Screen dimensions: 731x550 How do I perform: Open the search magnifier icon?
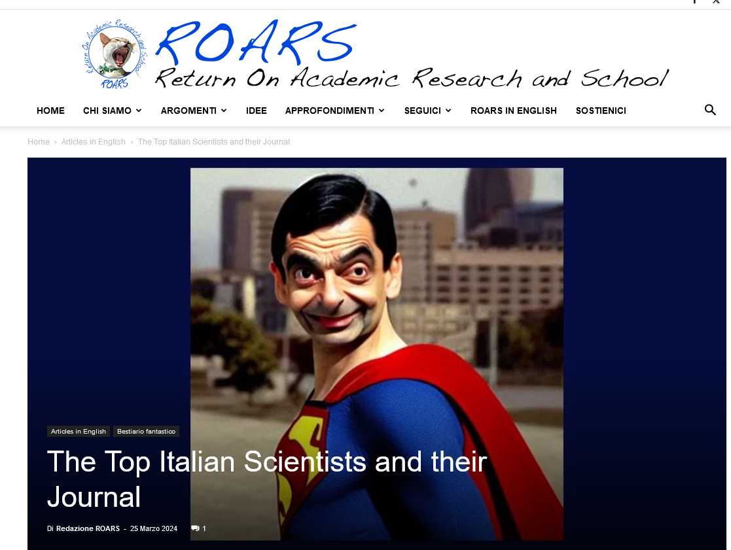pyautogui.click(x=710, y=110)
